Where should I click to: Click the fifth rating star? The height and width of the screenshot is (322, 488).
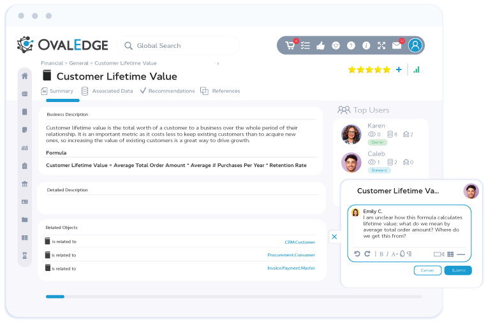pos(387,70)
